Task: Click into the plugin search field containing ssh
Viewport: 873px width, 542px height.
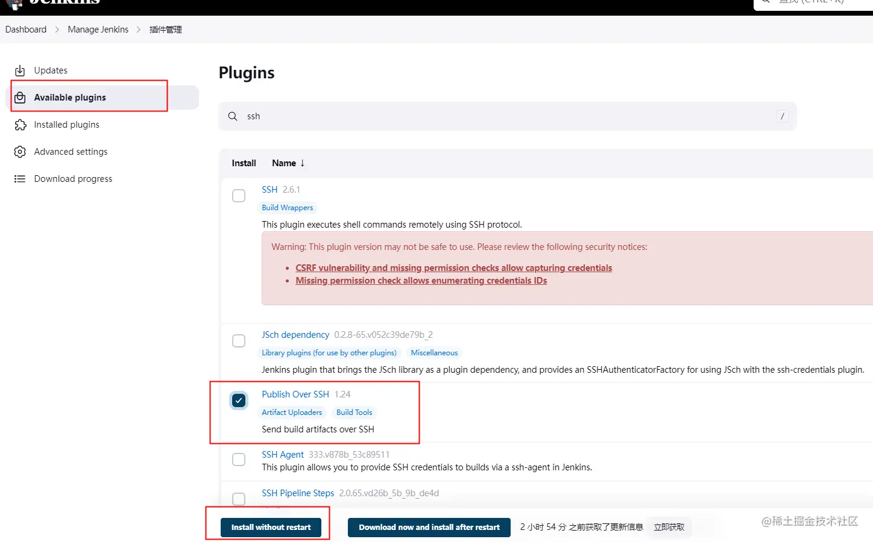Action: coord(508,116)
